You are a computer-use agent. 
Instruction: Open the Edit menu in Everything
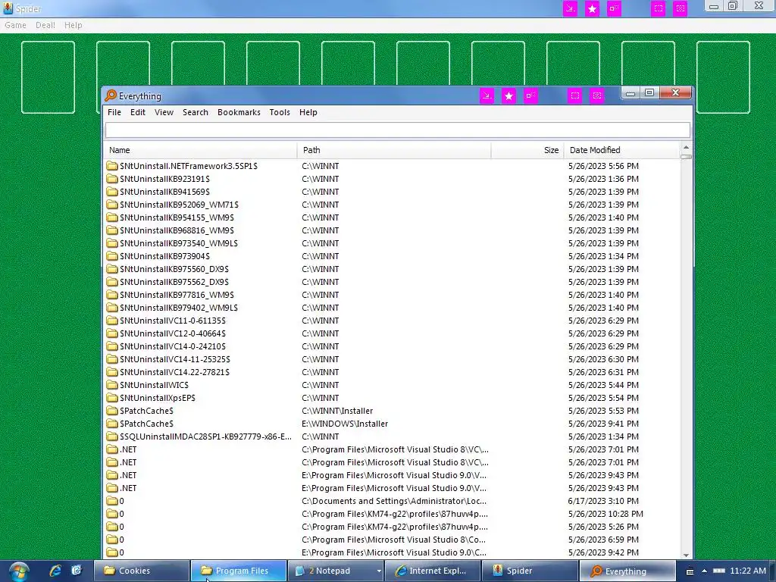pos(138,112)
